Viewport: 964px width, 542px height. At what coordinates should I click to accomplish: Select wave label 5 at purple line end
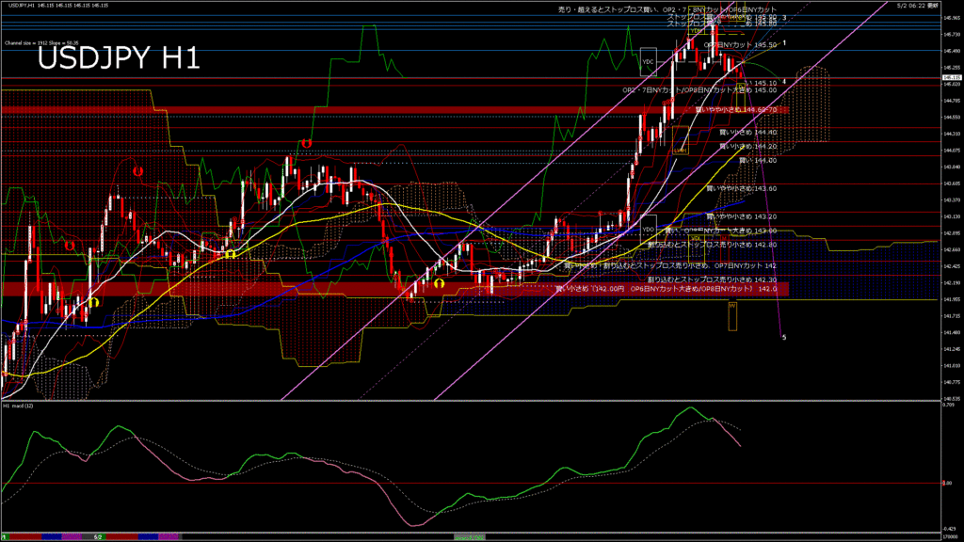click(x=785, y=337)
